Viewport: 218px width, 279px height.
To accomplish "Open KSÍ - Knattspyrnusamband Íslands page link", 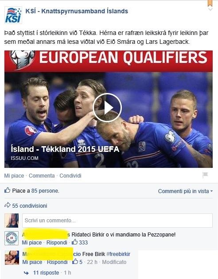I will 77,11.
